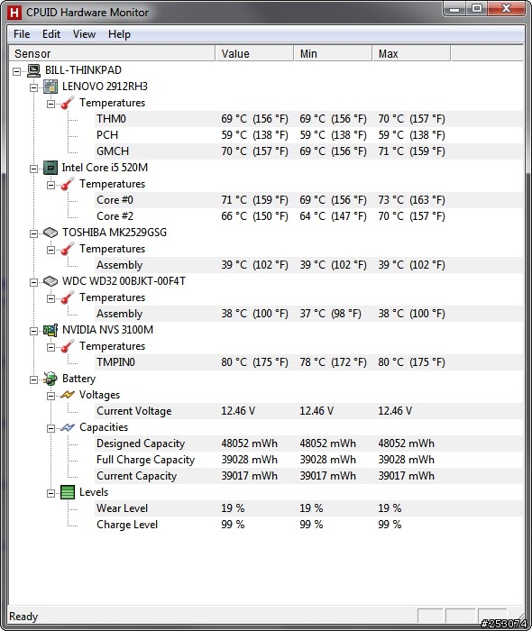Viewport: 532px width, 631px height.
Task: Open the File menu
Action: [22, 34]
